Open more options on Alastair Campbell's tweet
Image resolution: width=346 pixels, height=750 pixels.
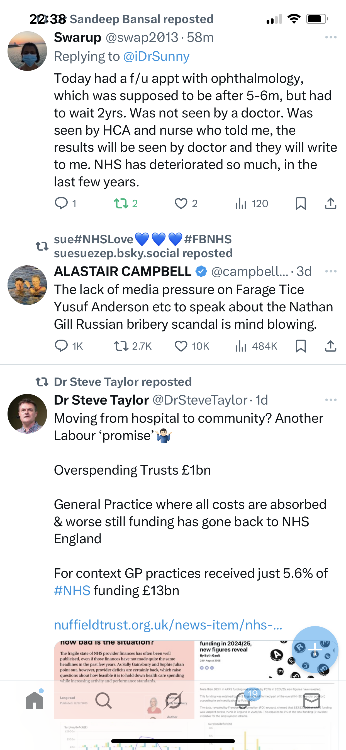pyautogui.click(x=331, y=271)
